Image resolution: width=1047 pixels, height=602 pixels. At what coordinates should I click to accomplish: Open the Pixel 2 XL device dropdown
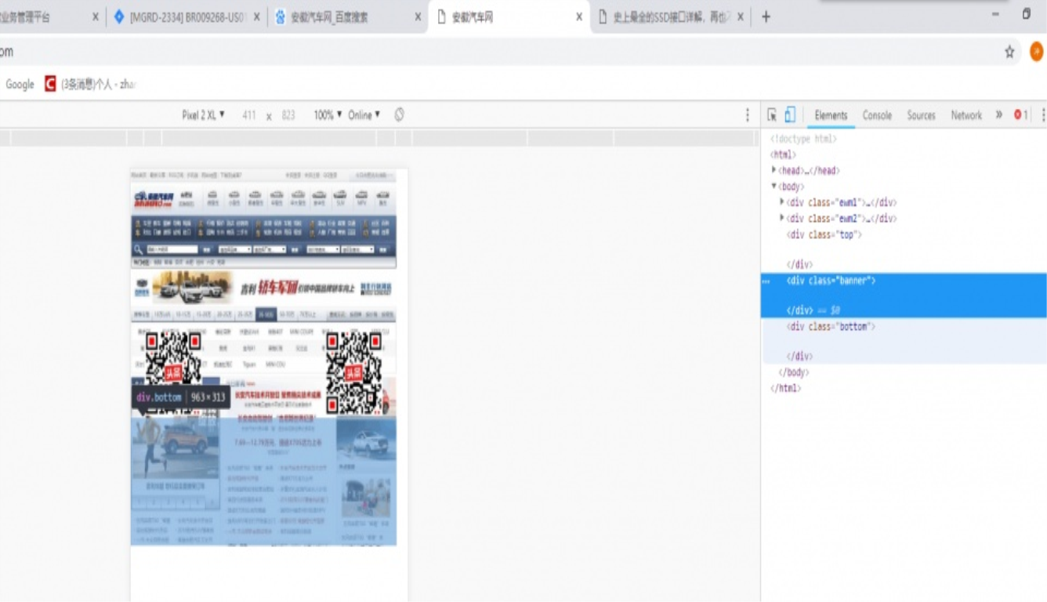[x=203, y=115]
